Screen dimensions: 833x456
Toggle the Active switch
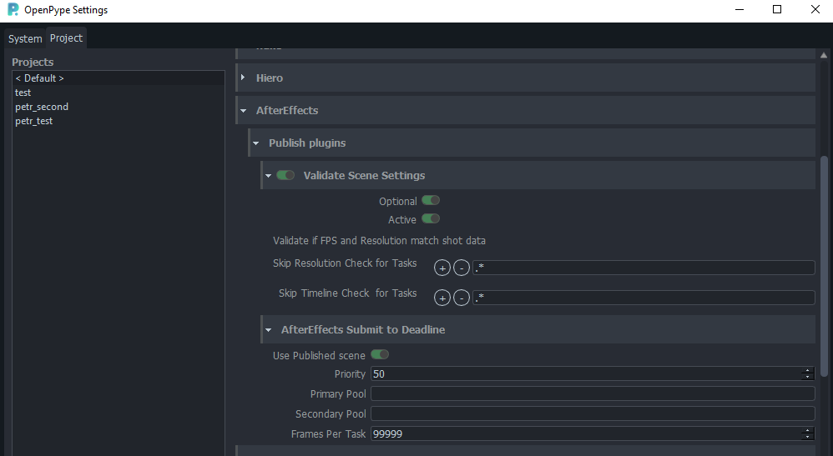[431, 218]
